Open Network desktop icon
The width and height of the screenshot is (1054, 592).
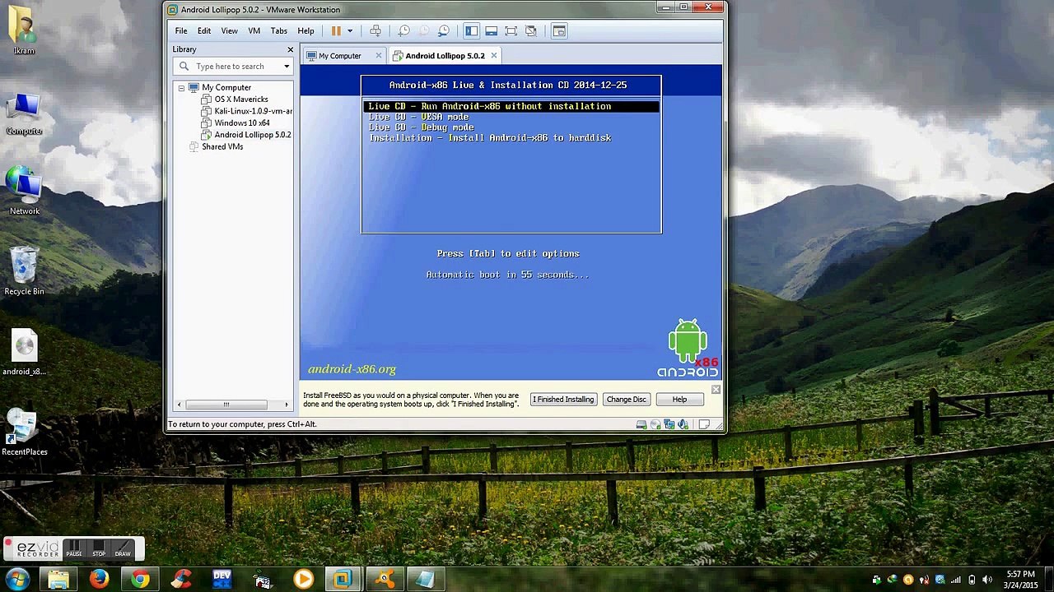[x=25, y=192]
